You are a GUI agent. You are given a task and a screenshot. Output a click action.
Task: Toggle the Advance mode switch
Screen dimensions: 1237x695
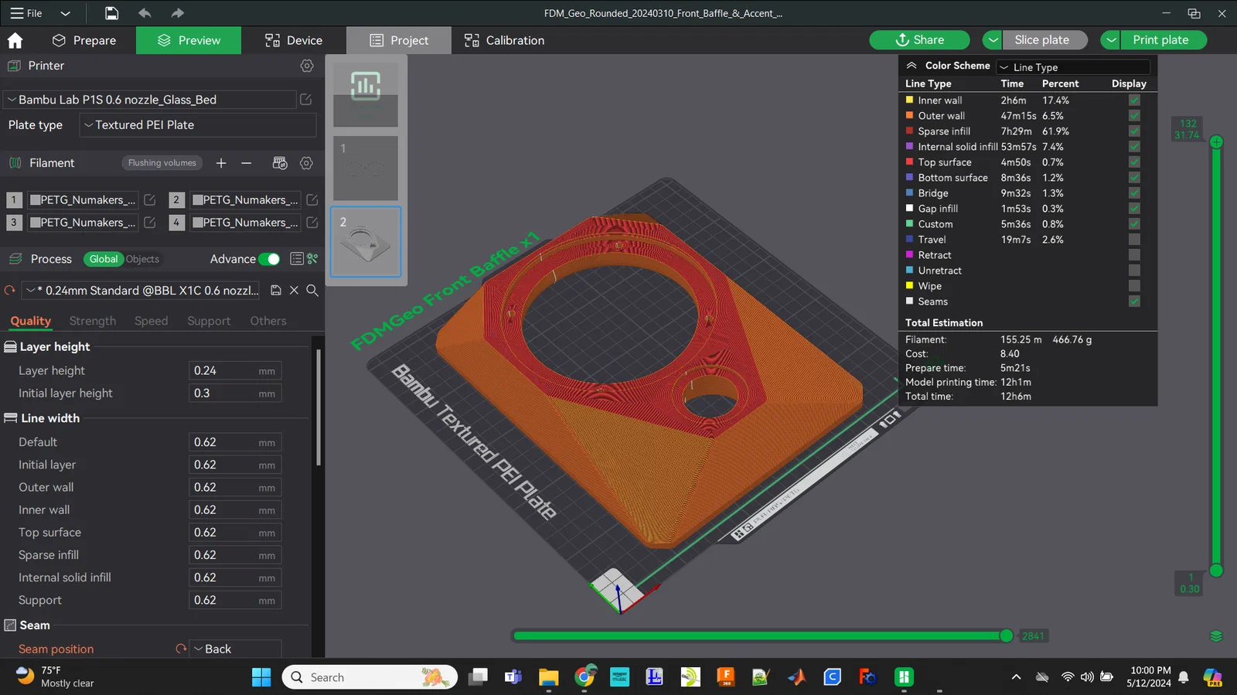[269, 259]
